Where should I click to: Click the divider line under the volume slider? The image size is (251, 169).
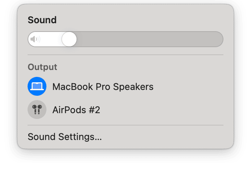126,55
